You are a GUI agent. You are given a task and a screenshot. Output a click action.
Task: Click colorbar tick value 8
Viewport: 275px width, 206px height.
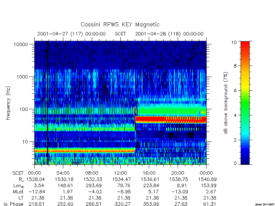(x=235, y=66)
